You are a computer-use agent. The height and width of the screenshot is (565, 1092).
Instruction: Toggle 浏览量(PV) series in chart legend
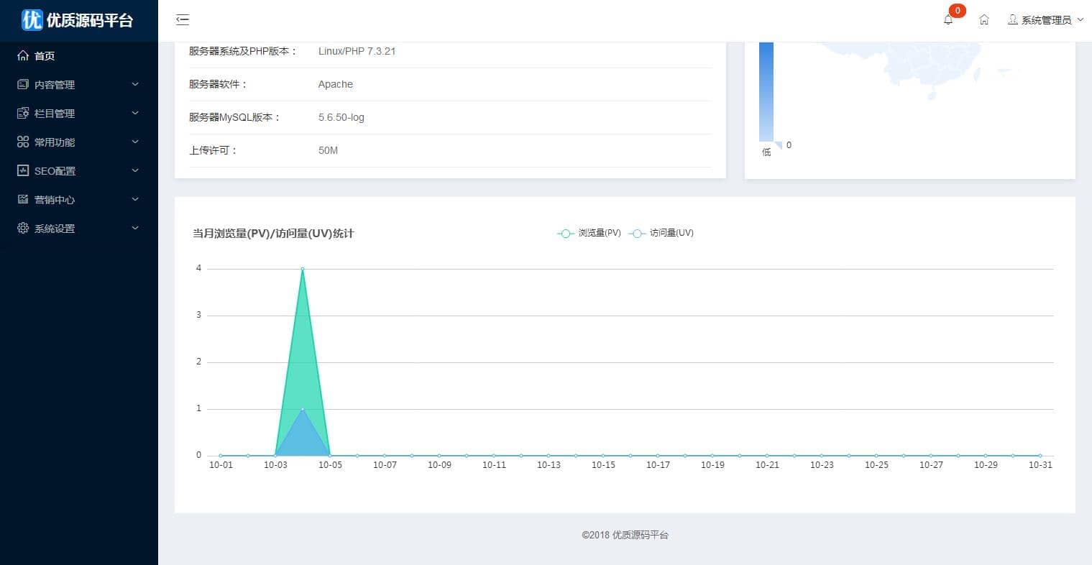coord(589,233)
